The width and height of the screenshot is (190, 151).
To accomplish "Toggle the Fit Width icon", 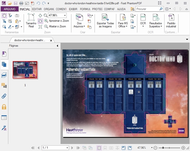I will pos(40,21).
